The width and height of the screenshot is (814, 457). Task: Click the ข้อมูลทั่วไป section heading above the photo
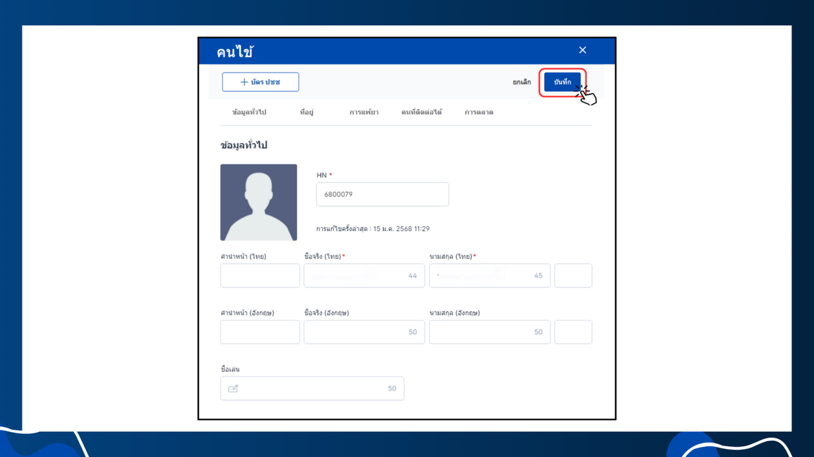coord(244,145)
